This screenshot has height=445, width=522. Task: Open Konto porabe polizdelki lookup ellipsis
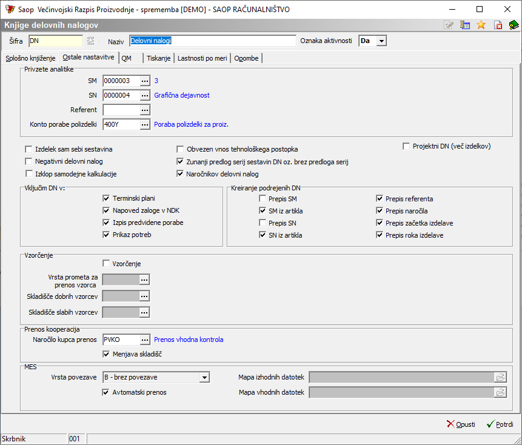[145, 124]
